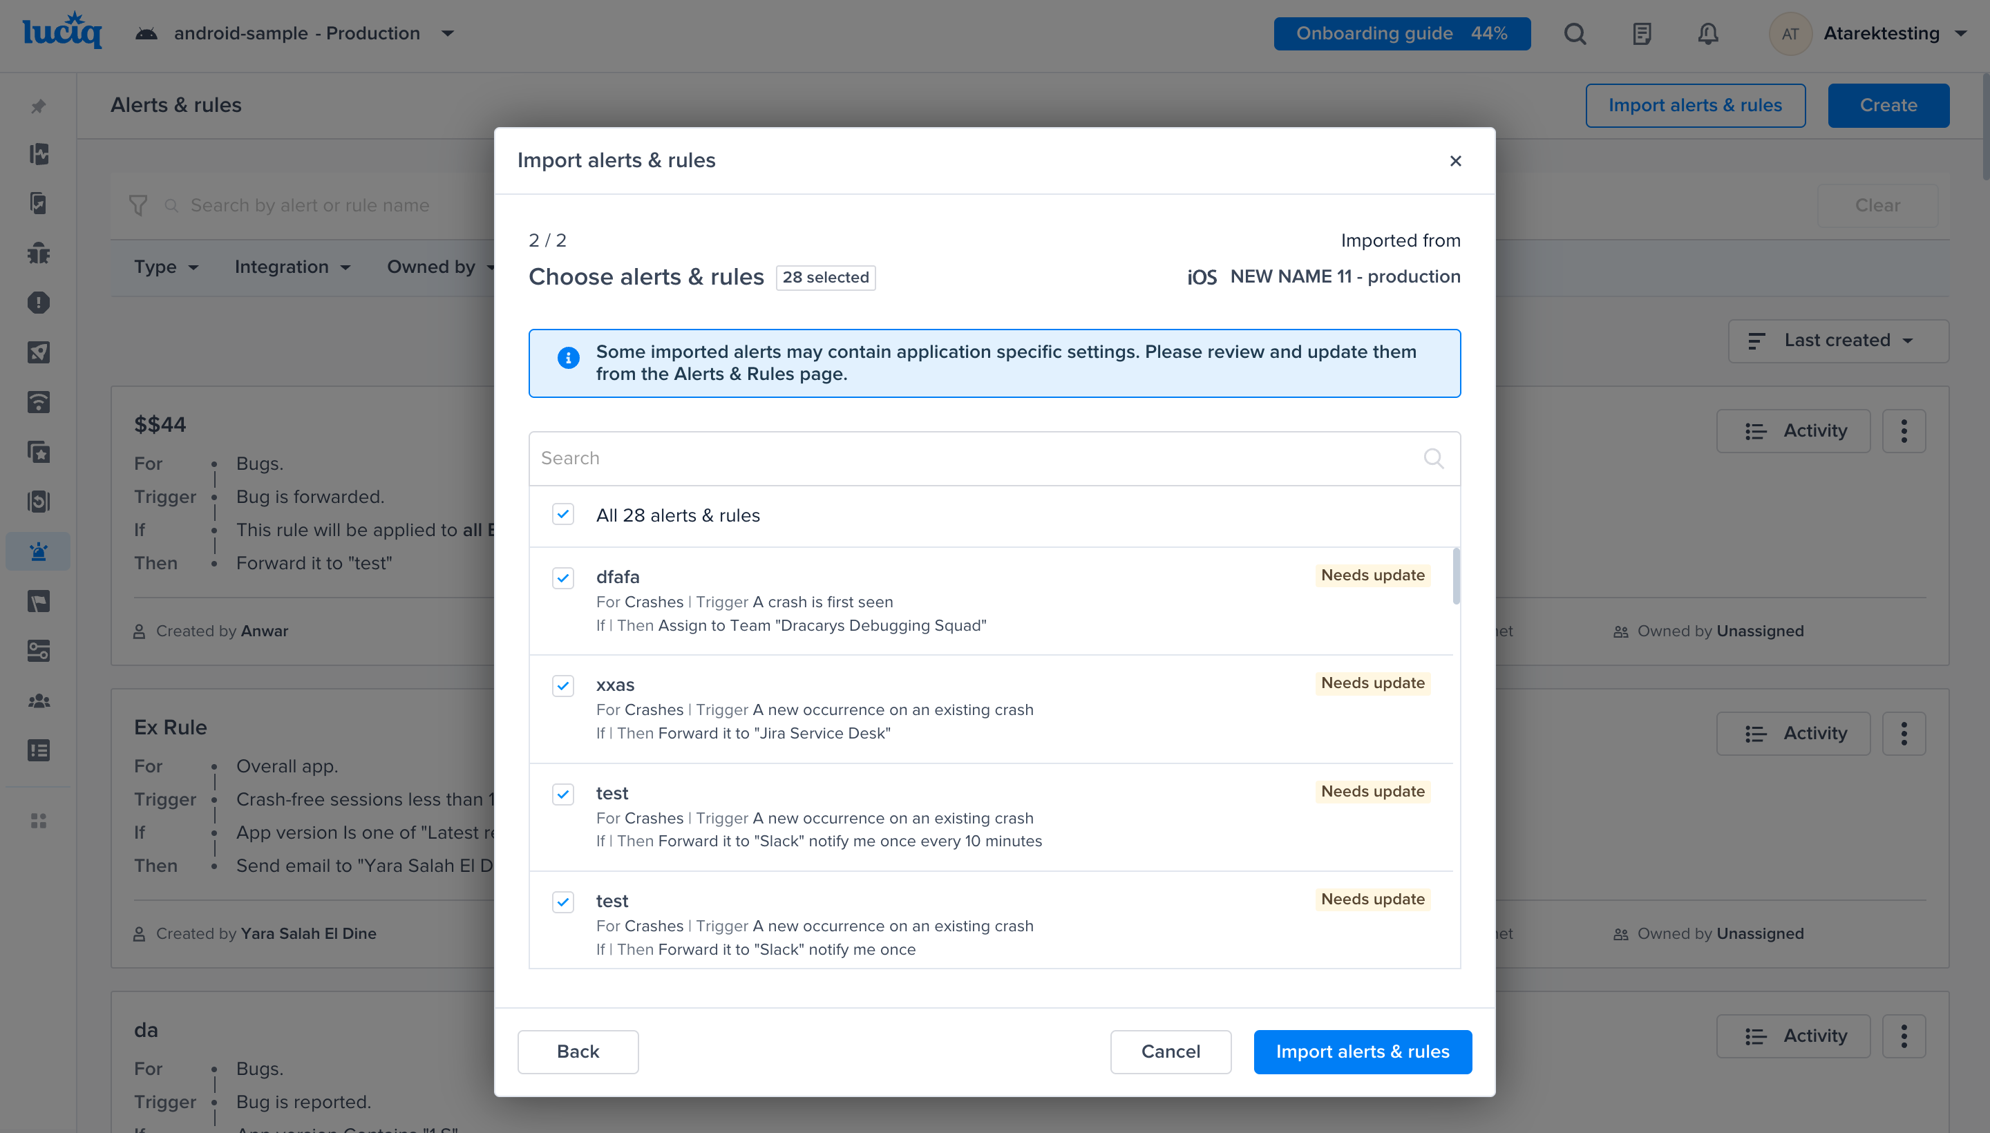Uncheck the xxas rule checkbox
Viewport: 1990px width, 1133px height.
562,685
